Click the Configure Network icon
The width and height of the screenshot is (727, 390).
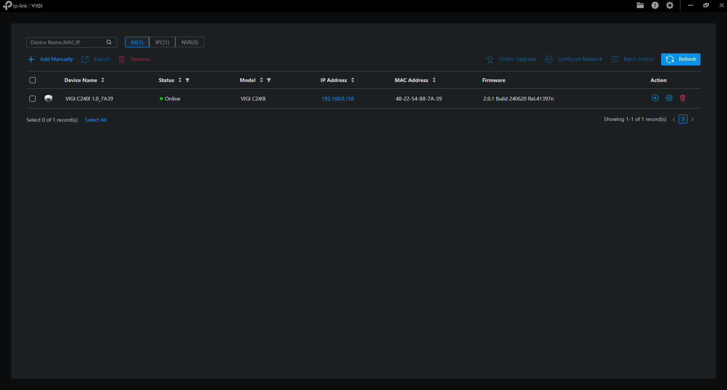[x=548, y=59]
